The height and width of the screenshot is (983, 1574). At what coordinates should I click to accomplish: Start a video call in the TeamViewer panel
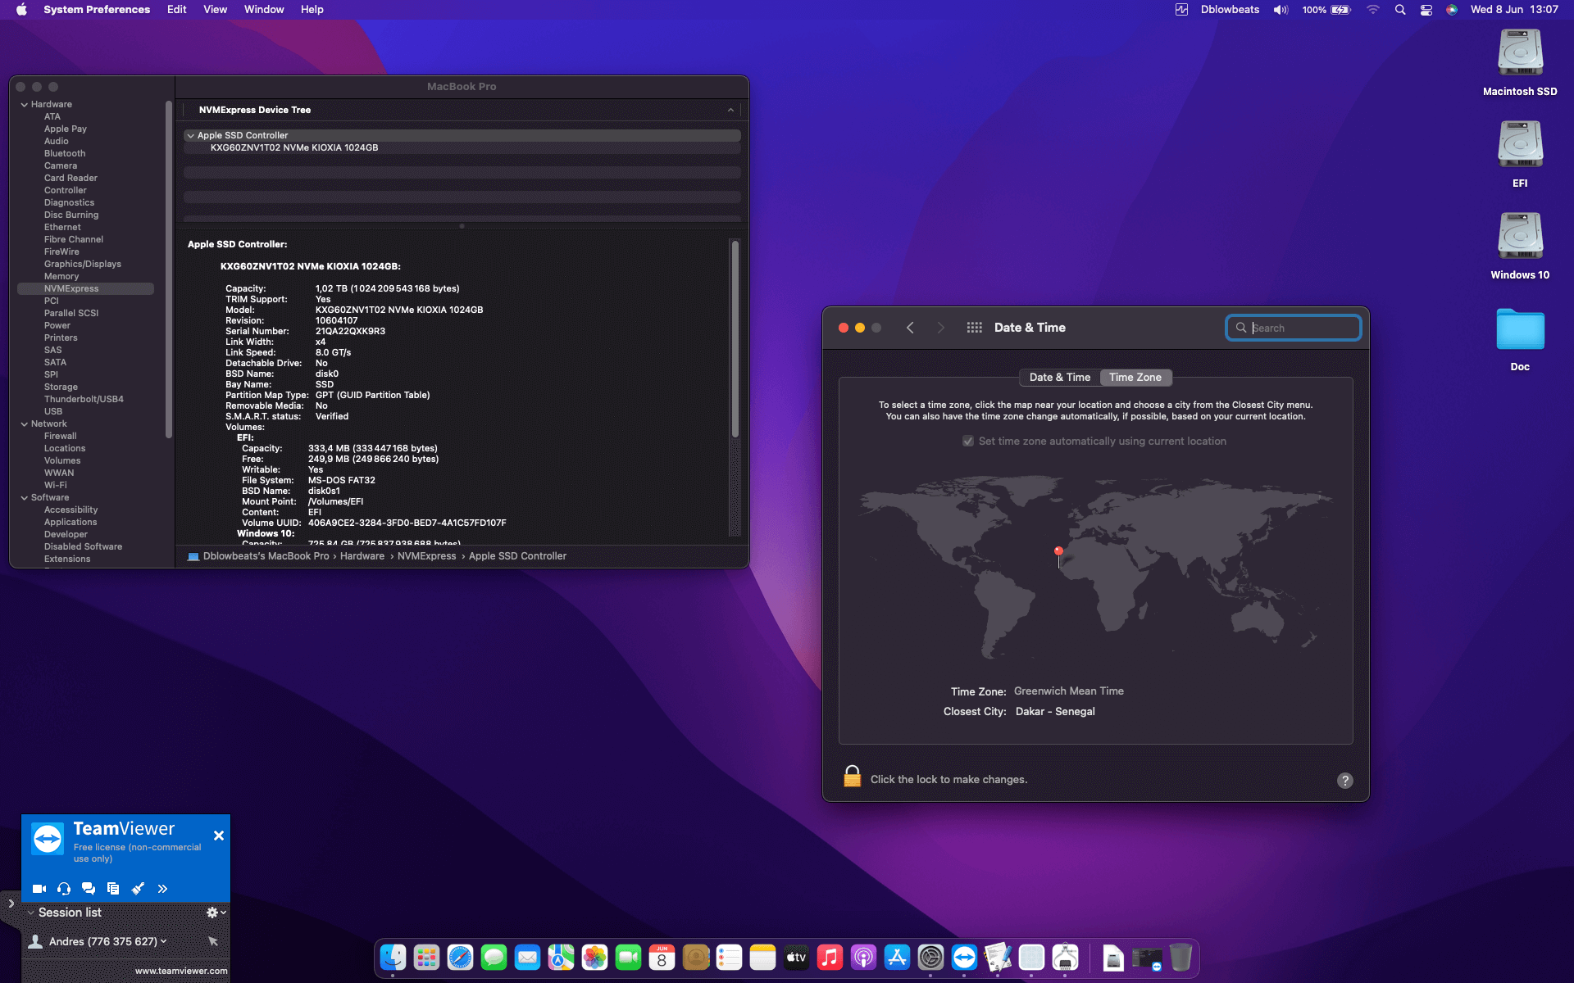39,889
